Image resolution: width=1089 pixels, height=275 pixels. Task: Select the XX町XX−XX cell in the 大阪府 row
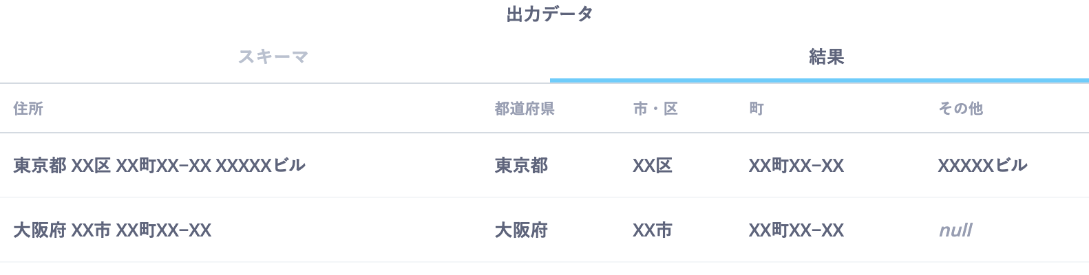click(x=796, y=230)
